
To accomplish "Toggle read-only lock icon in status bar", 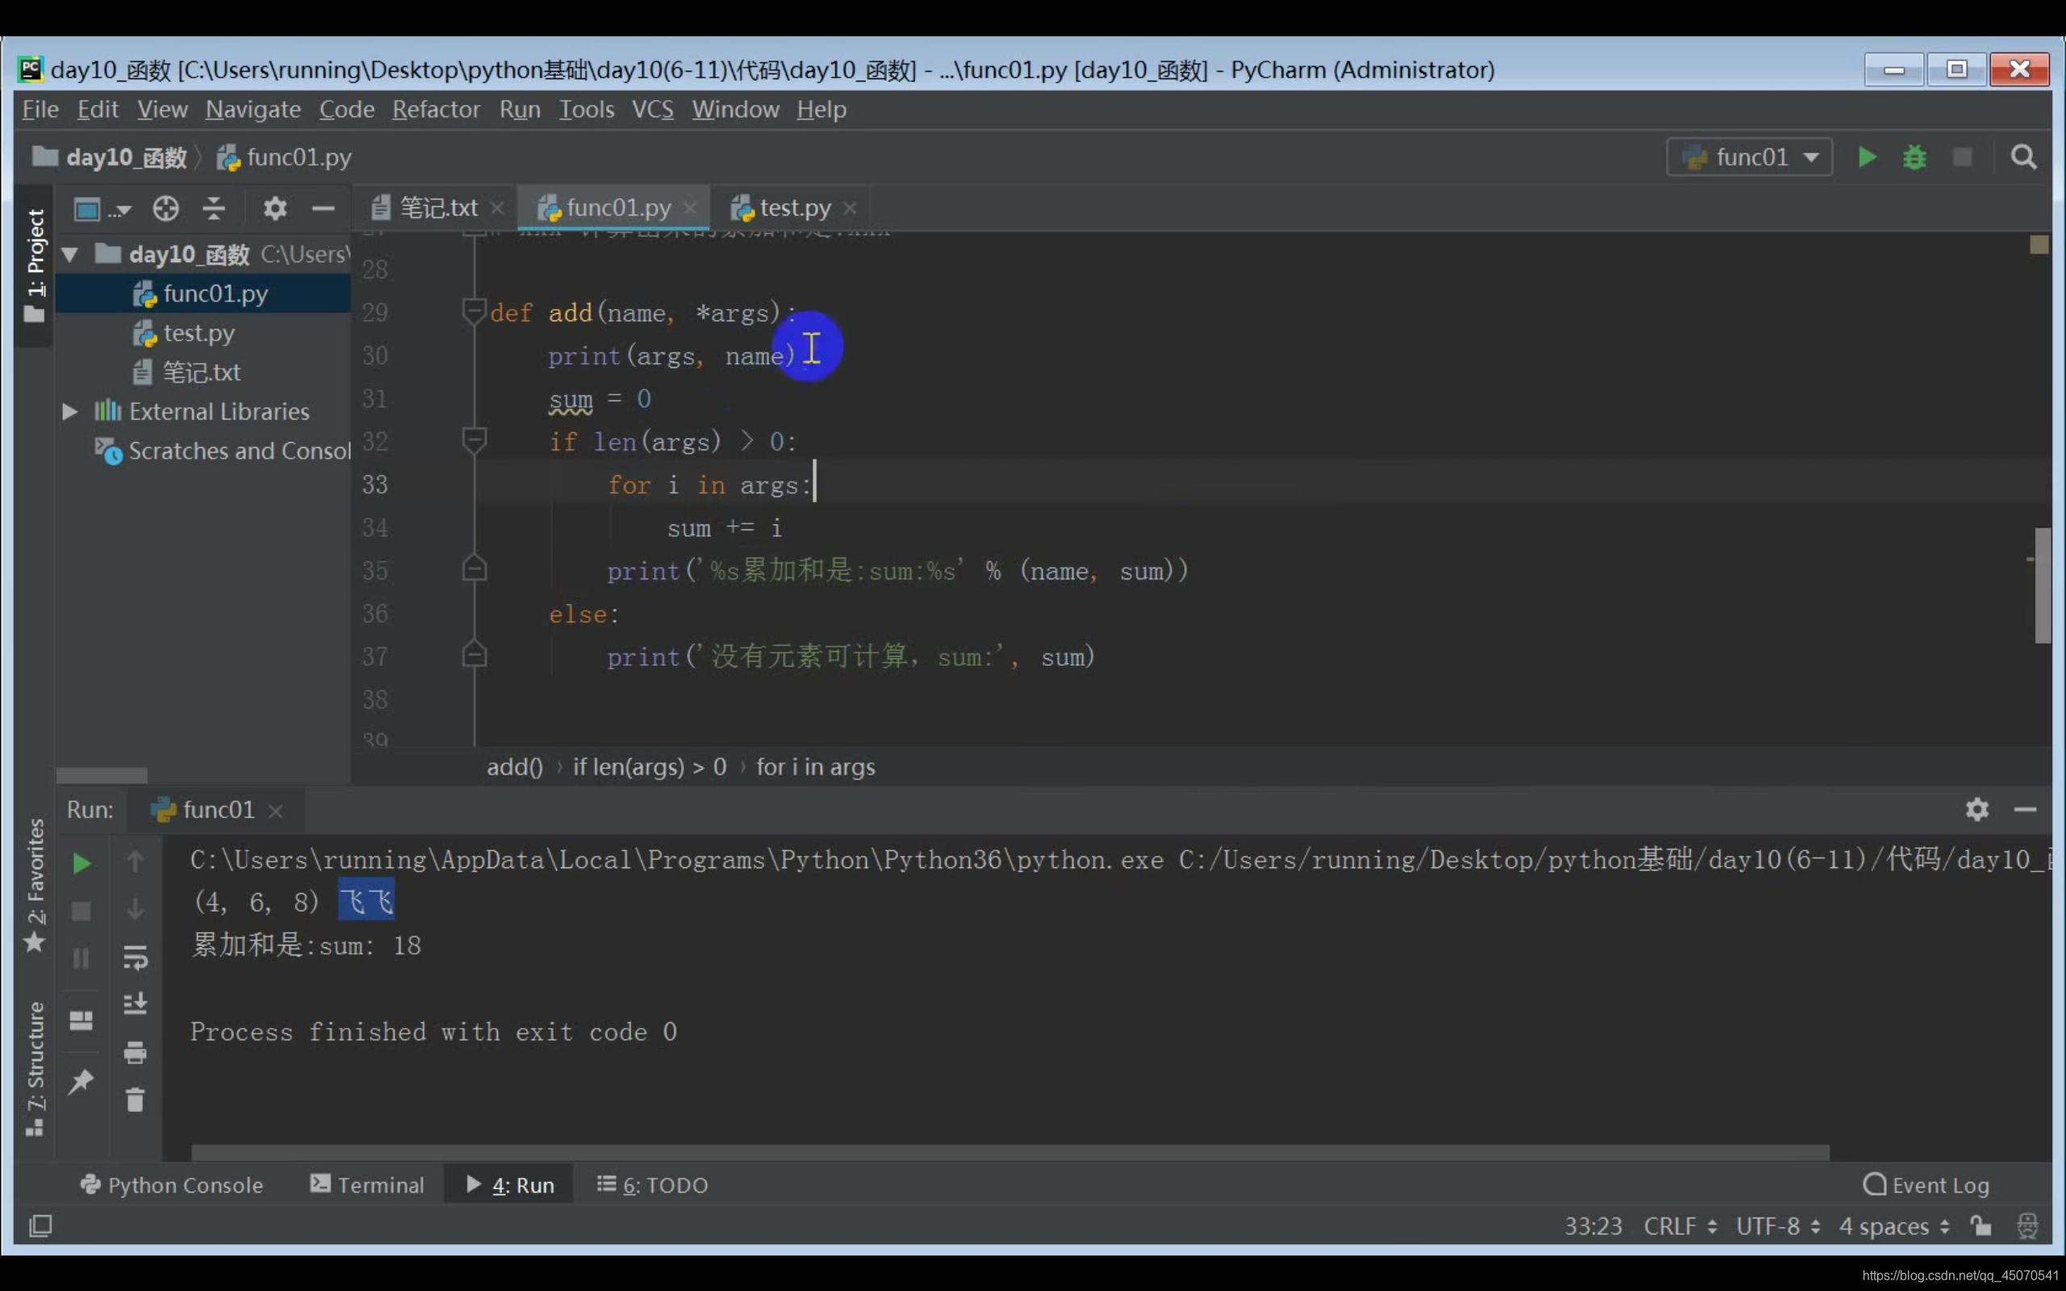I will point(1980,1226).
